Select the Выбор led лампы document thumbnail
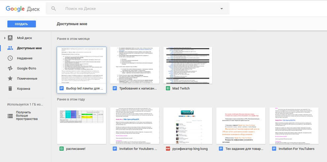The width and height of the screenshot is (327, 162). (82, 65)
